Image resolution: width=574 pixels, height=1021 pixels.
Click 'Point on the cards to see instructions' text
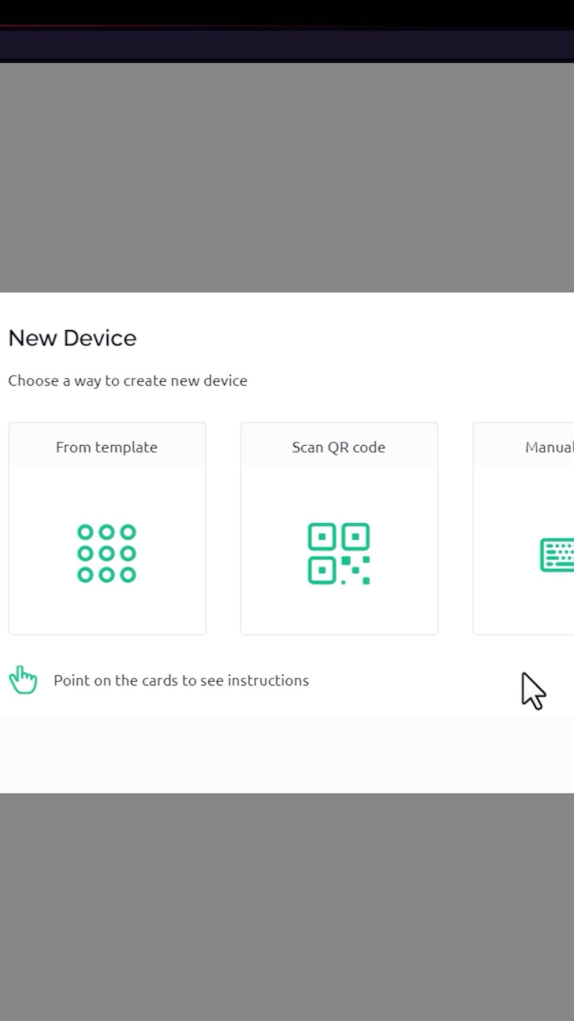pos(181,681)
